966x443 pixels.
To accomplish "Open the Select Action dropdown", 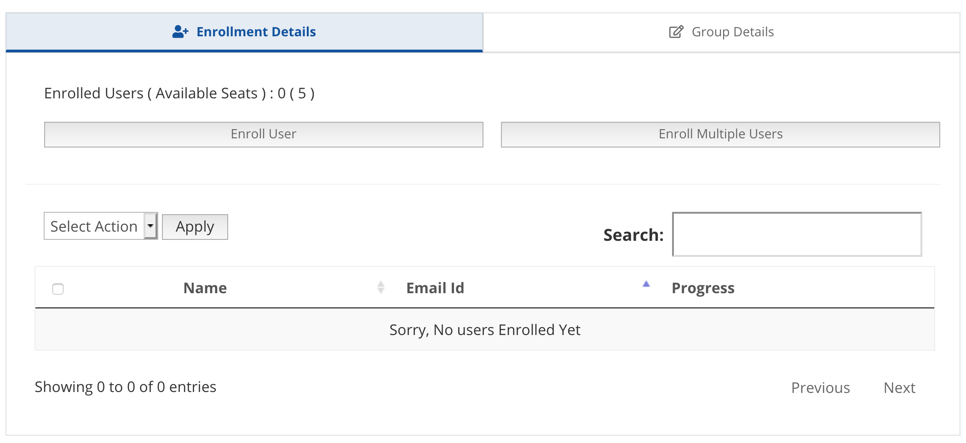I will click(101, 226).
